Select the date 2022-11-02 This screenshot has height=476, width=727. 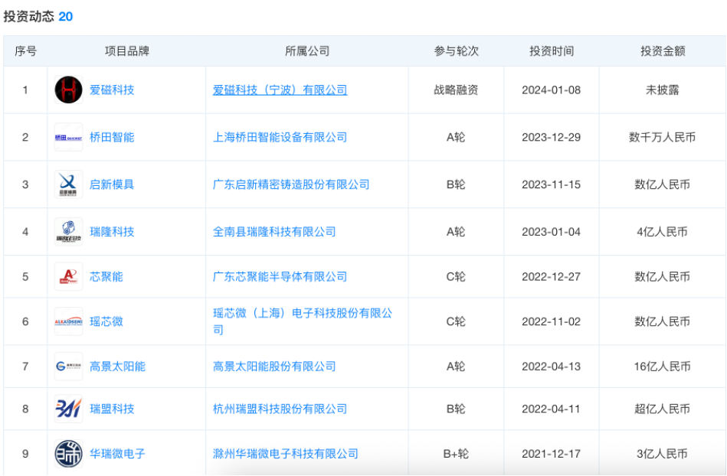click(x=552, y=321)
